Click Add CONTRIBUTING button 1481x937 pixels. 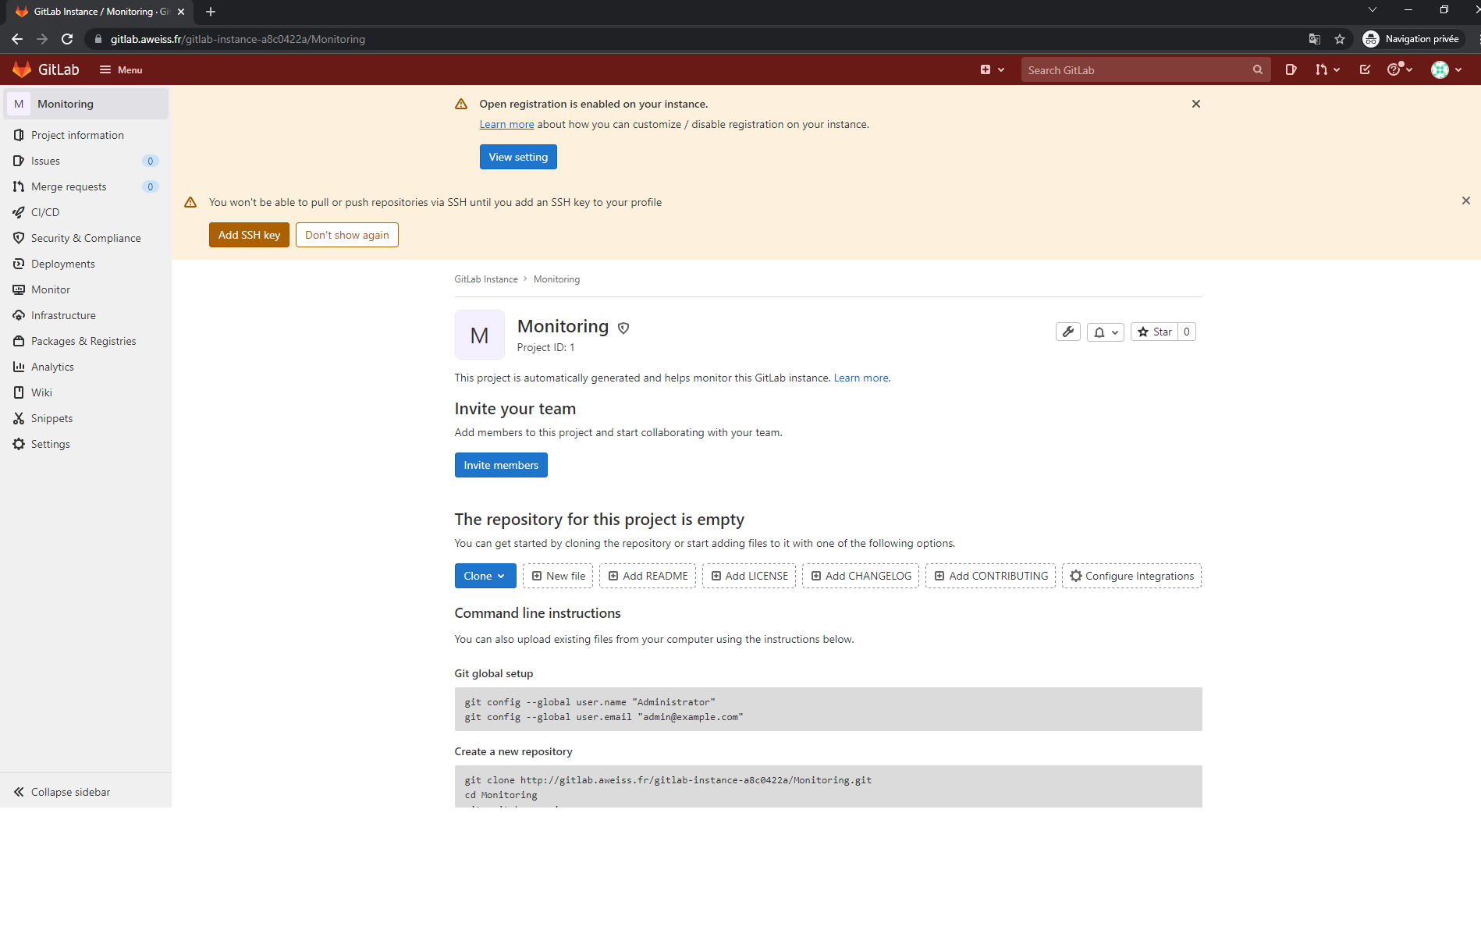991,576
